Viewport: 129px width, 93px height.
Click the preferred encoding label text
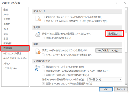(x=63, y=80)
